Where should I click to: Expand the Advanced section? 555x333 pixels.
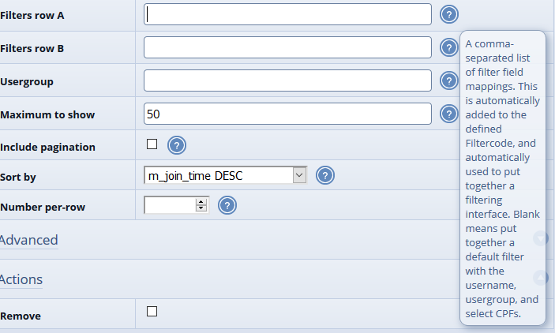point(29,240)
